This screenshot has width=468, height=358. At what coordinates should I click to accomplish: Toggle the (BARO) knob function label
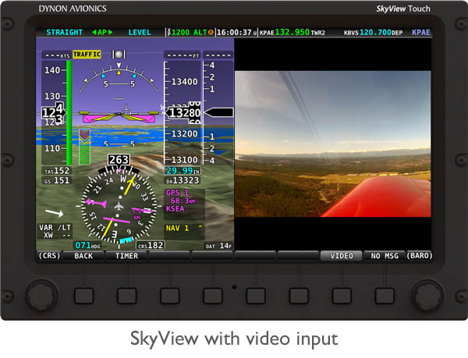coord(418,255)
